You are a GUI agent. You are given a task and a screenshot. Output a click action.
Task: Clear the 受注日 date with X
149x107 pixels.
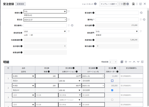65,20
